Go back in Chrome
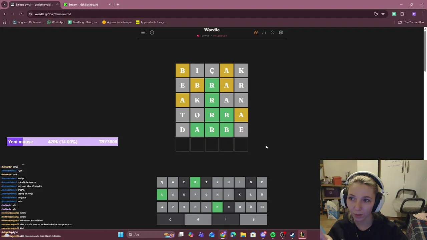The image size is (427, 240). (x=5, y=14)
